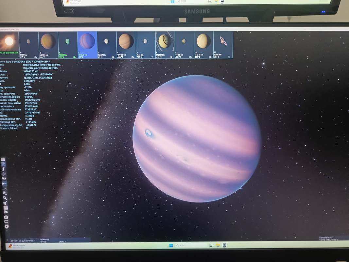Open the Windows Start button on lower monitor taskbar
Screen dimensions: 349x262
[171, 245]
